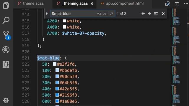Close the _theming.scss tab
The width and height of the screenshot is (189, 106).
(92, 4)
